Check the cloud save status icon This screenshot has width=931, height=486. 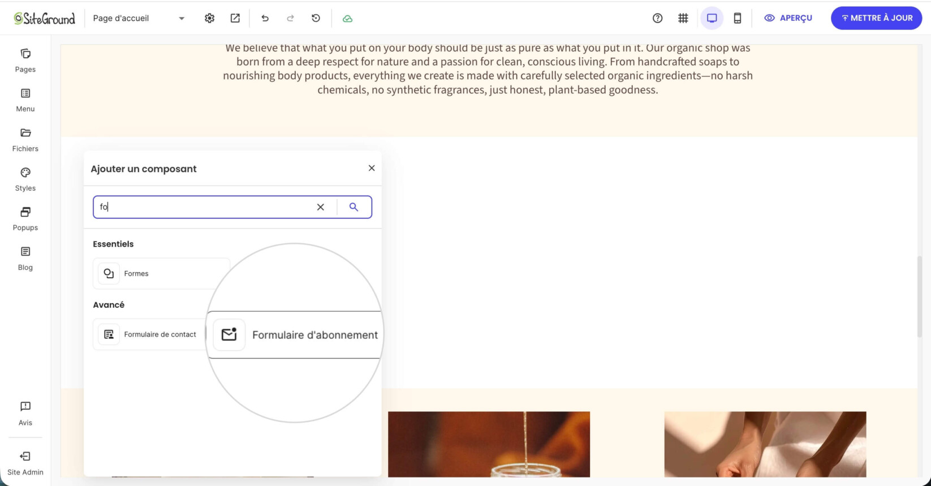tap(347, 18)
